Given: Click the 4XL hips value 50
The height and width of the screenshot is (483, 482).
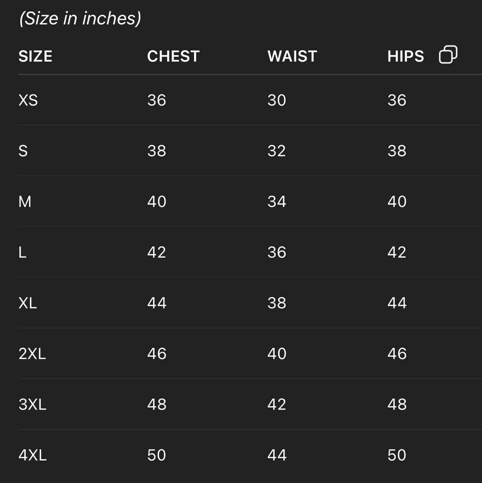Looking at the screenshot, I should click(397, 455).
